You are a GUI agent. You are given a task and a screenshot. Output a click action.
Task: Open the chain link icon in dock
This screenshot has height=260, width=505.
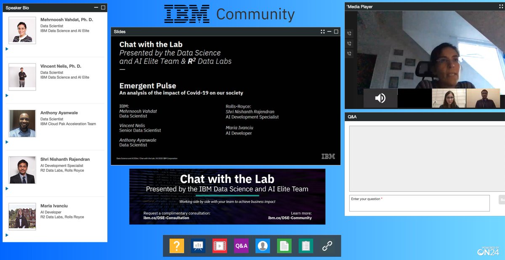[x=327, y=246]
